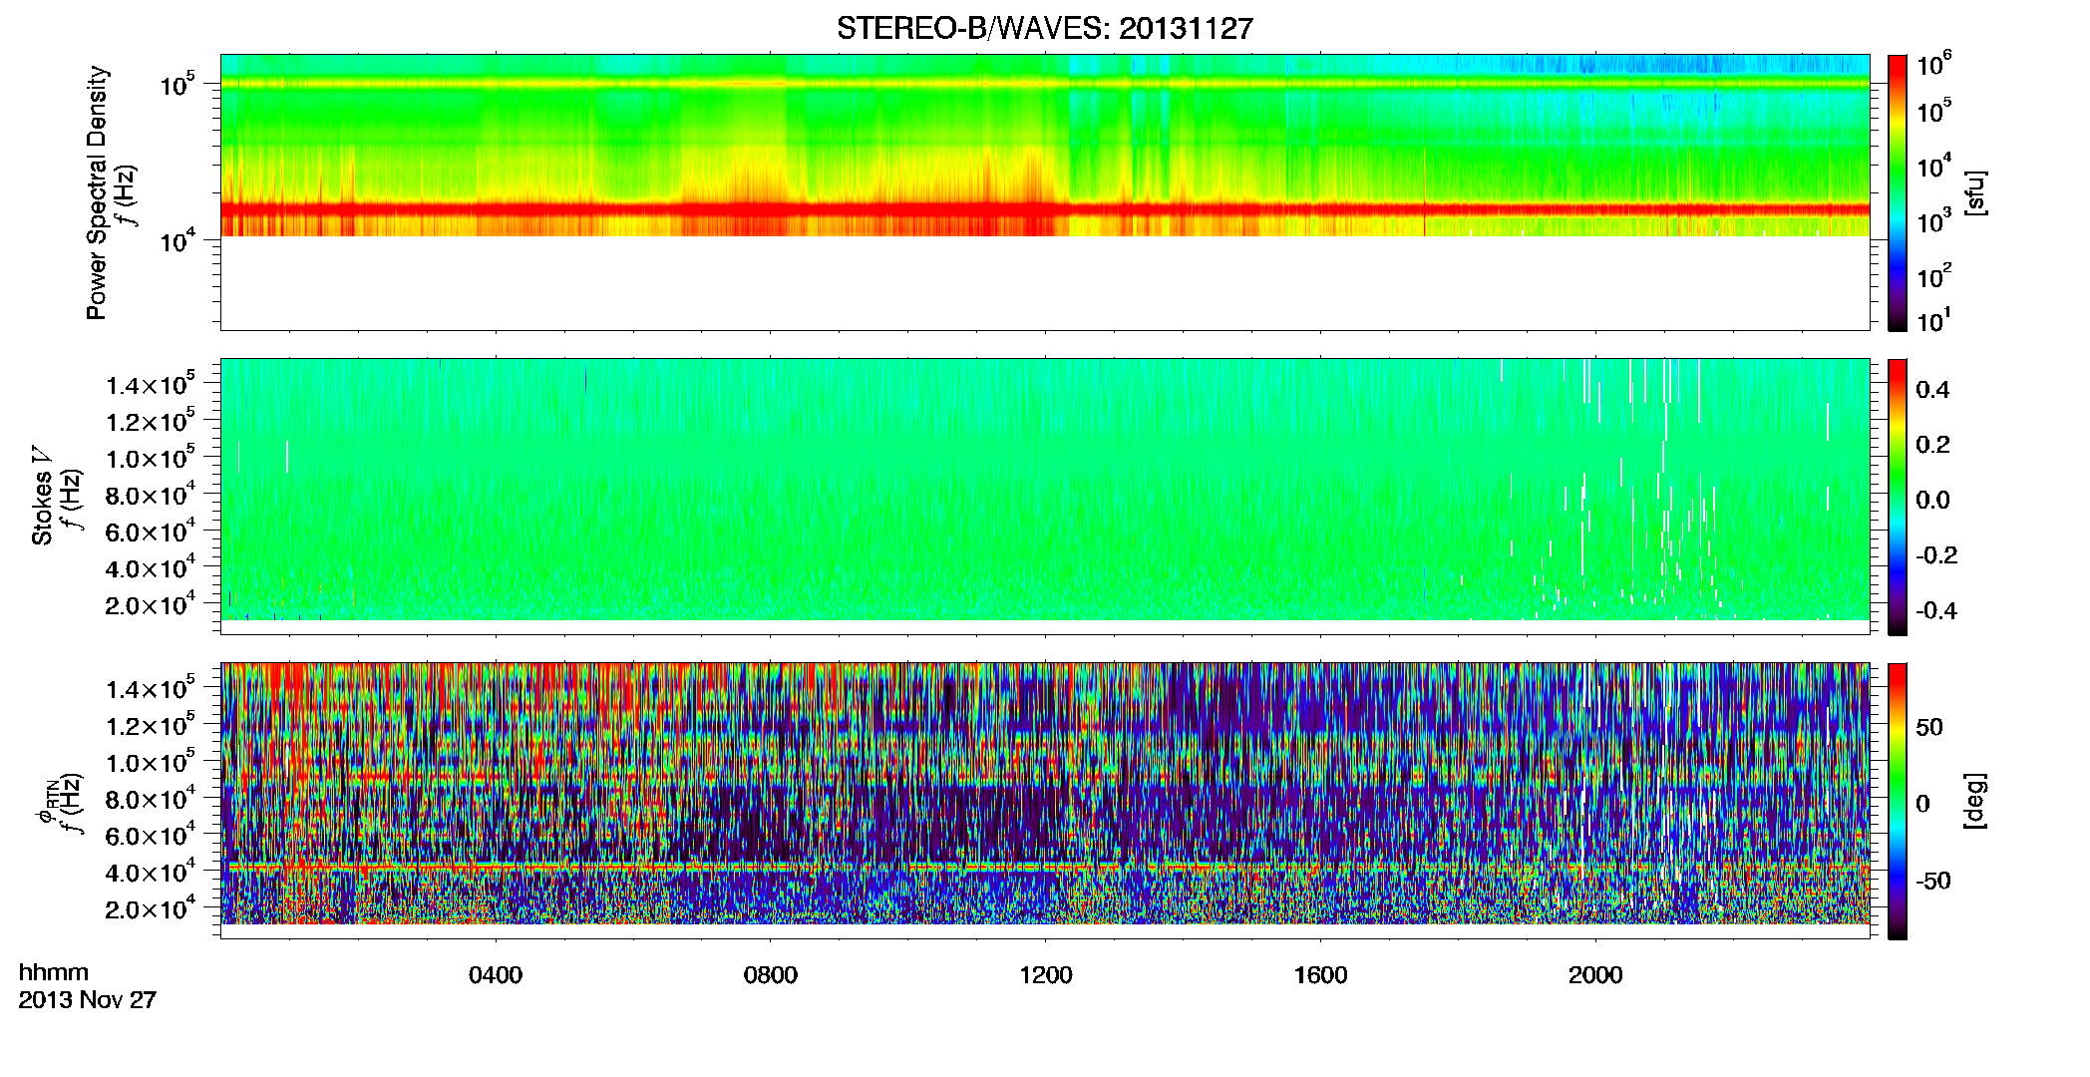Click the 10^3 tick on the sfu color bar
The height and width of the screenshot is (1077, 2090).
pos(1933,220)
